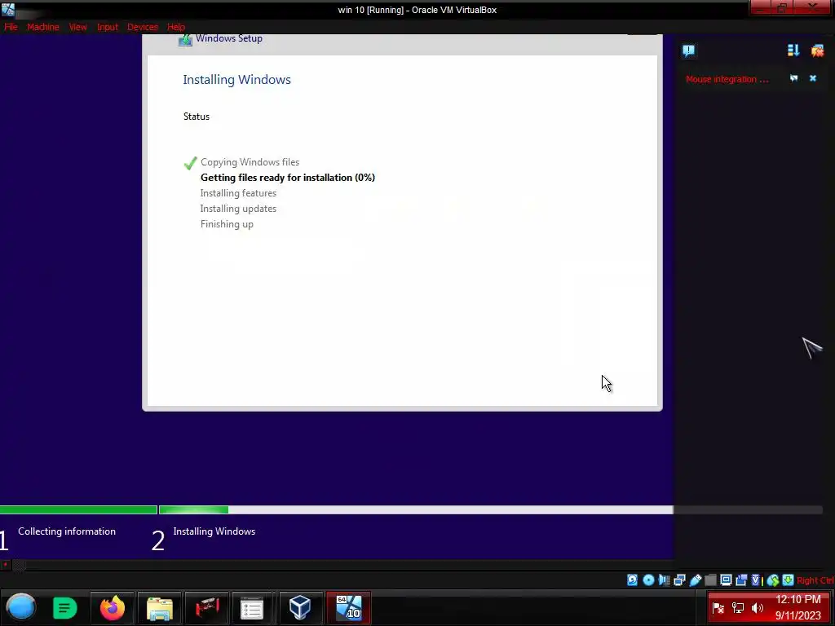This screenshot has height=626, width=835.
Task: Click the hard disk activity status icon
Action: (x=632, y=580)
